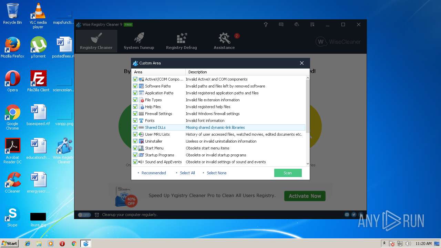
Task: Click the File Types row icon
Action: [141, 100]
